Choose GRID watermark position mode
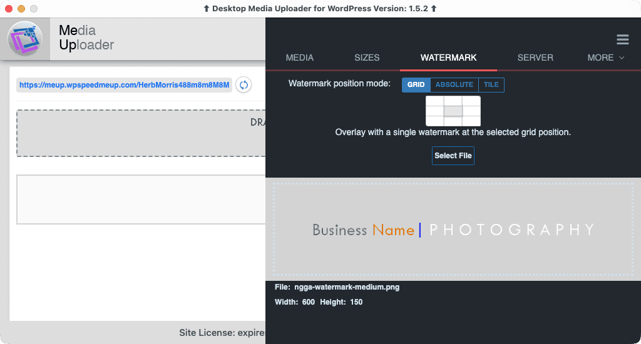The height and width of the screenshot is (344, 641). coord(416,84)
